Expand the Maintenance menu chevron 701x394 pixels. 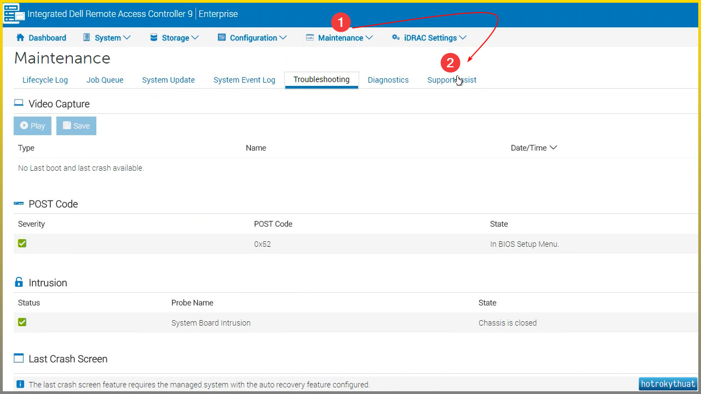pyautogui.click(x=369, y=38)
